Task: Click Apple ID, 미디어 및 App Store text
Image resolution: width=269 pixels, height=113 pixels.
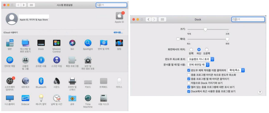Action: [x=34, y=20]
